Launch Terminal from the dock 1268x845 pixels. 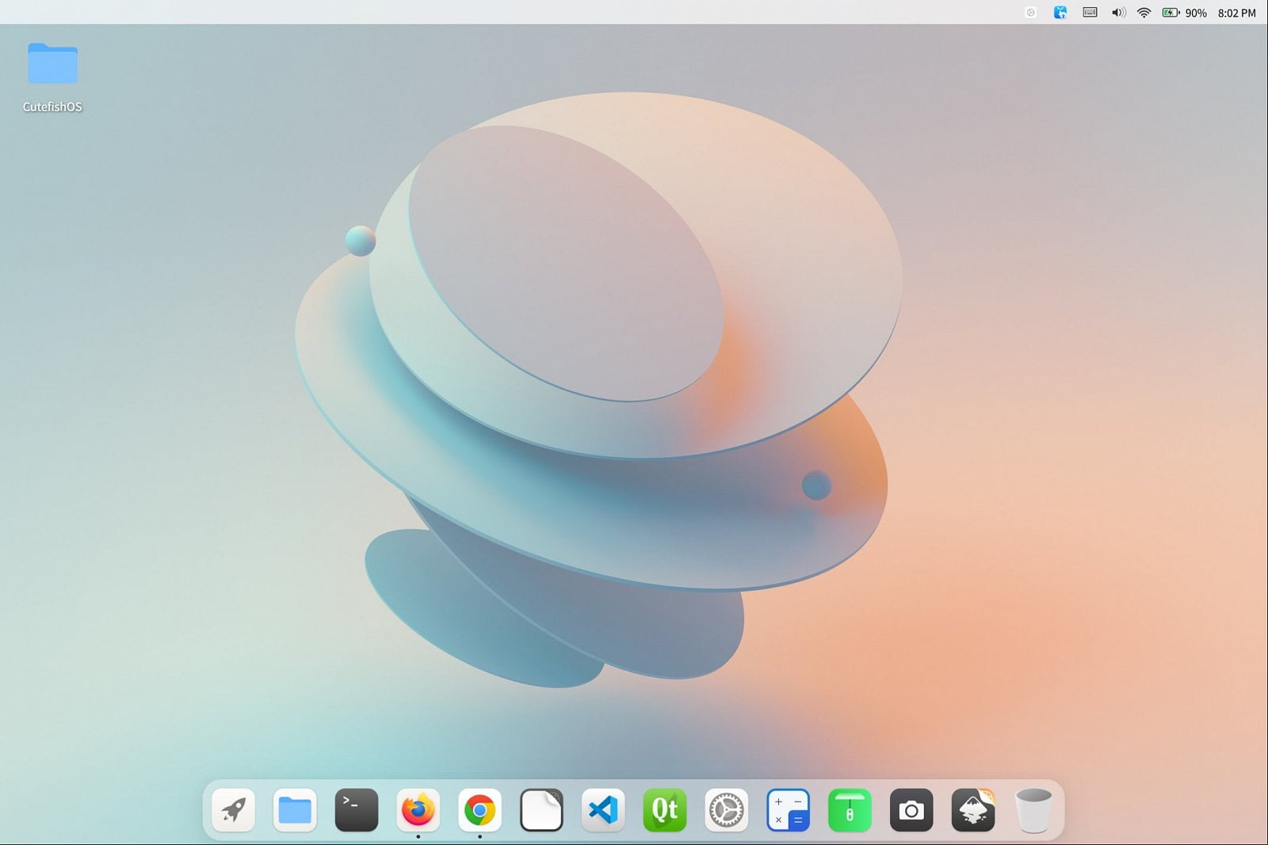(x=357, y=810)
